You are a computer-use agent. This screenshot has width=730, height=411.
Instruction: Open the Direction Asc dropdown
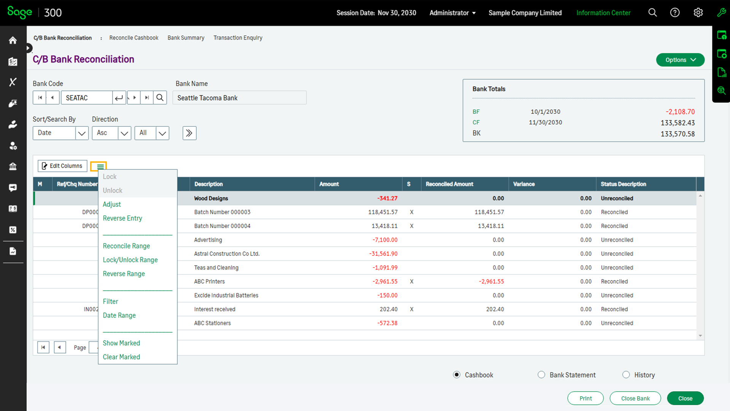(124, 133)
